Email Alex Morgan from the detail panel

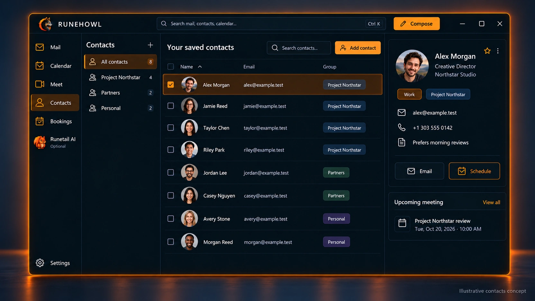(420, 171)
